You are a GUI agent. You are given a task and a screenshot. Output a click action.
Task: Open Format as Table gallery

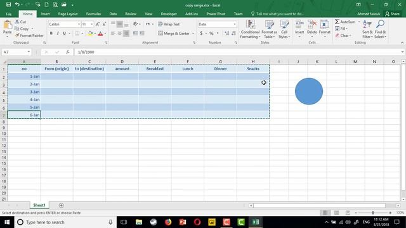[x=269, y=29]
